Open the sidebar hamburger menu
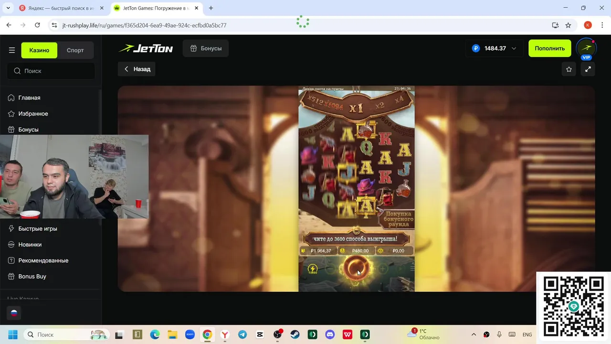Image resolution: width=611 pixels, height=344 pixels. [12, 50]
